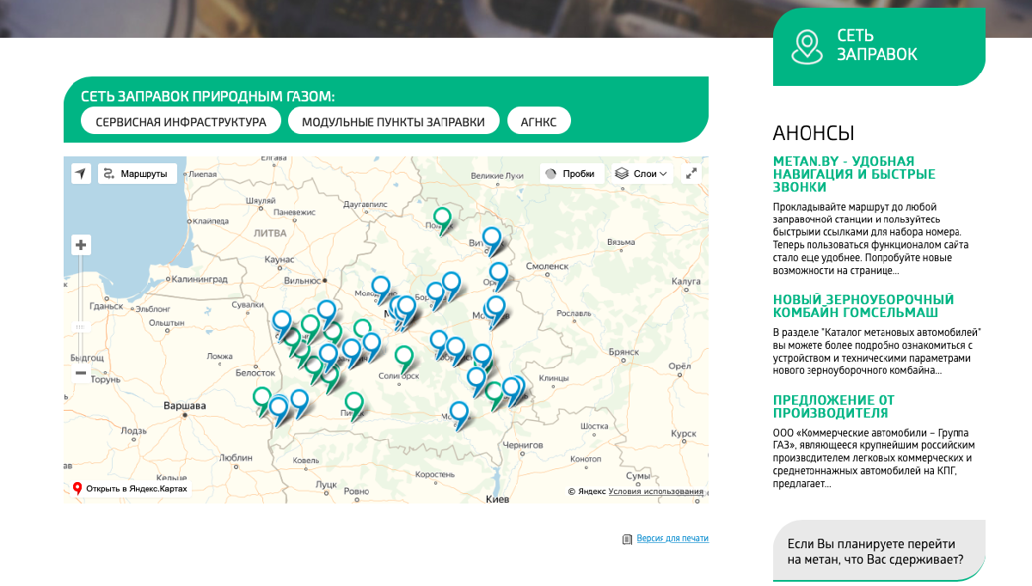Click the geolocation arrow button on the map
Image resolution: width=1032 pixels, height=586 pixels.
coord(81,174)
